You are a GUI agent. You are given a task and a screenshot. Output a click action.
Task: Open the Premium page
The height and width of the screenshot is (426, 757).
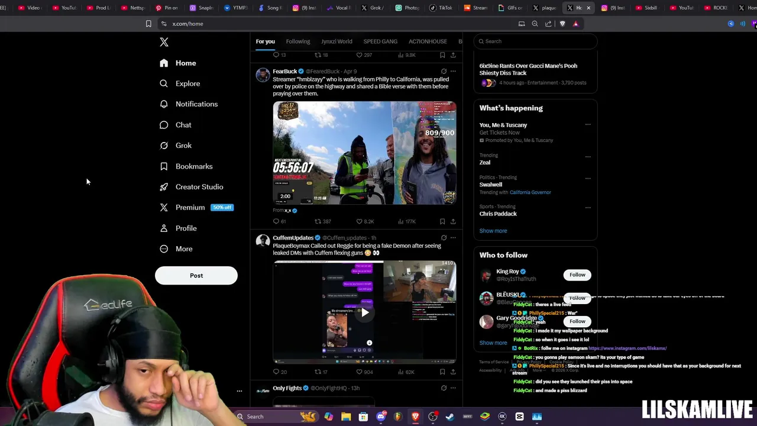coord(196,208)
